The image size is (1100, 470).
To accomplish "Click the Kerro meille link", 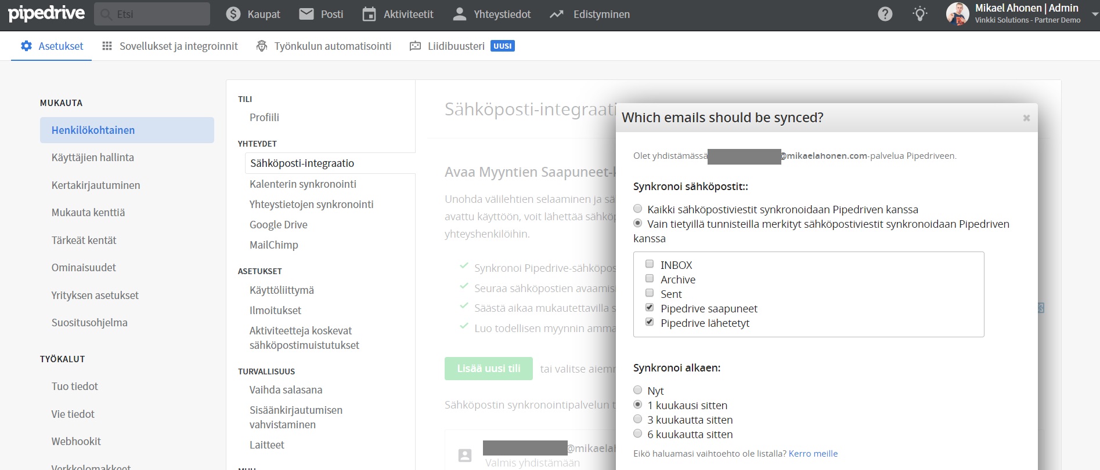I will click(813, 453).
